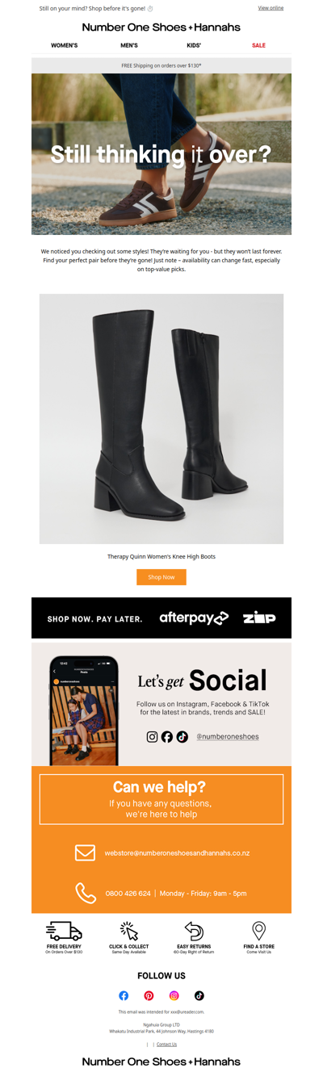Image resolution: width=323 pixels, height=1072 pixels.
Task: Open the Kids' menu category
Action: pyautogui.click(x=194, y=45)
